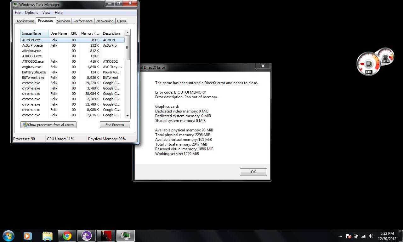Switch to the Performance tab
Screen dimensions: 403x242
click(x=83, y=21)
